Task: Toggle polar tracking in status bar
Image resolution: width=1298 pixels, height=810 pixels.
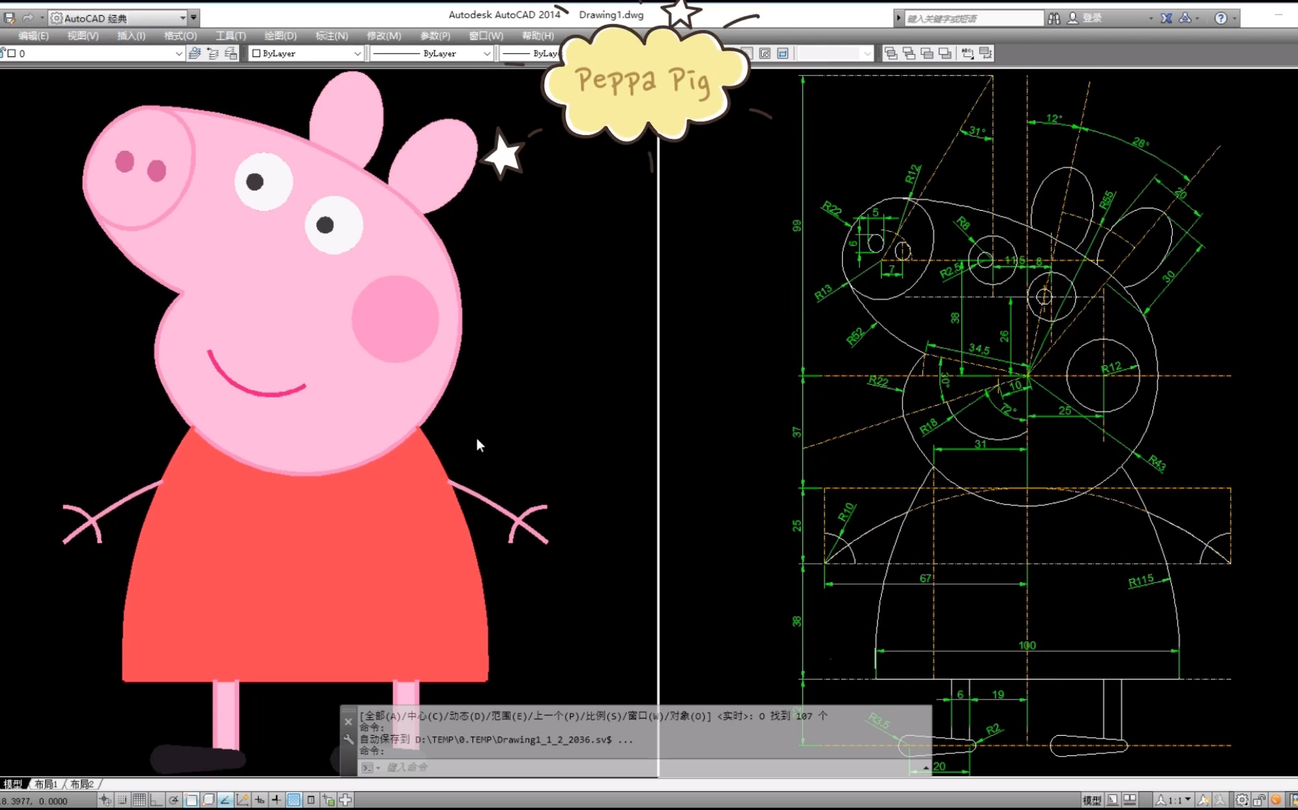Action: point(173,800)
